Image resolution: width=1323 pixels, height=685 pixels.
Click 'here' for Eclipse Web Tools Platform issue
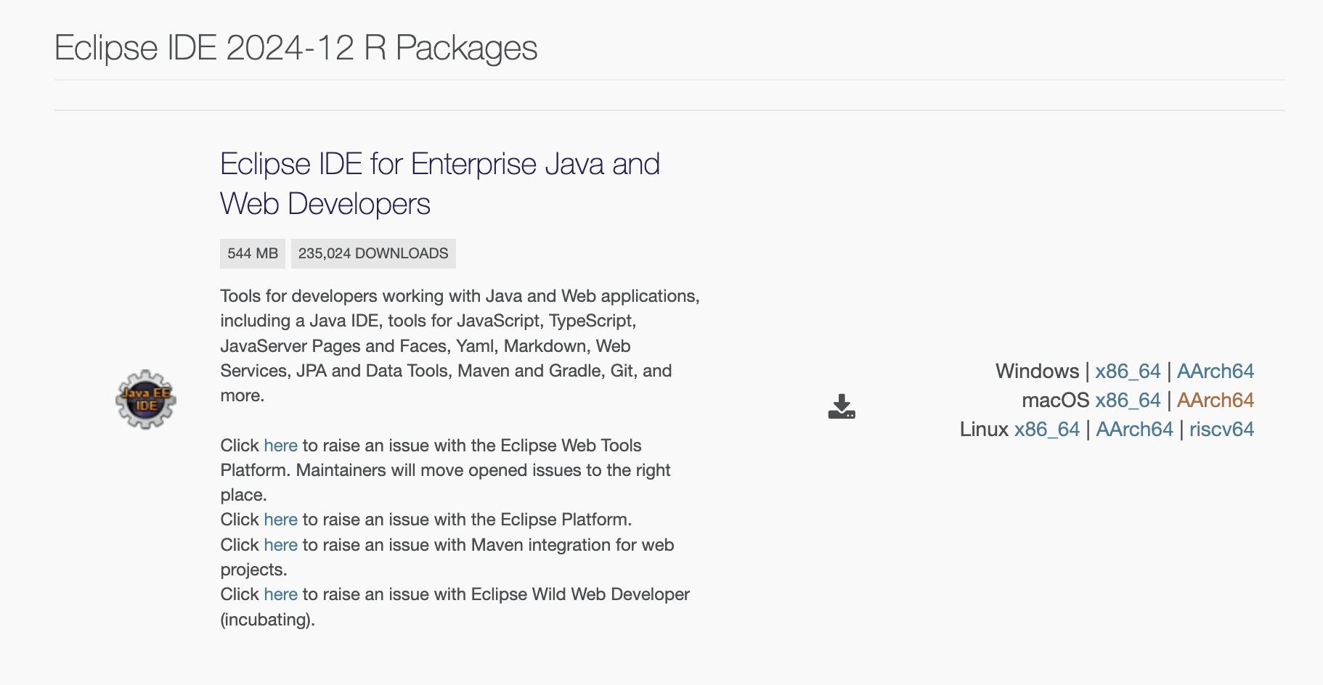point(280,445)
